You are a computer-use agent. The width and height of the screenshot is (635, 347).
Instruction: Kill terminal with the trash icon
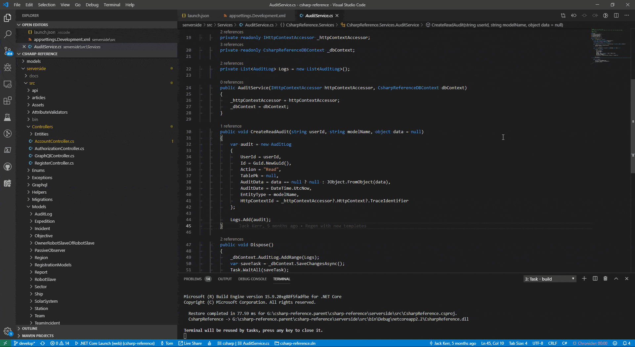click(605, 279)
